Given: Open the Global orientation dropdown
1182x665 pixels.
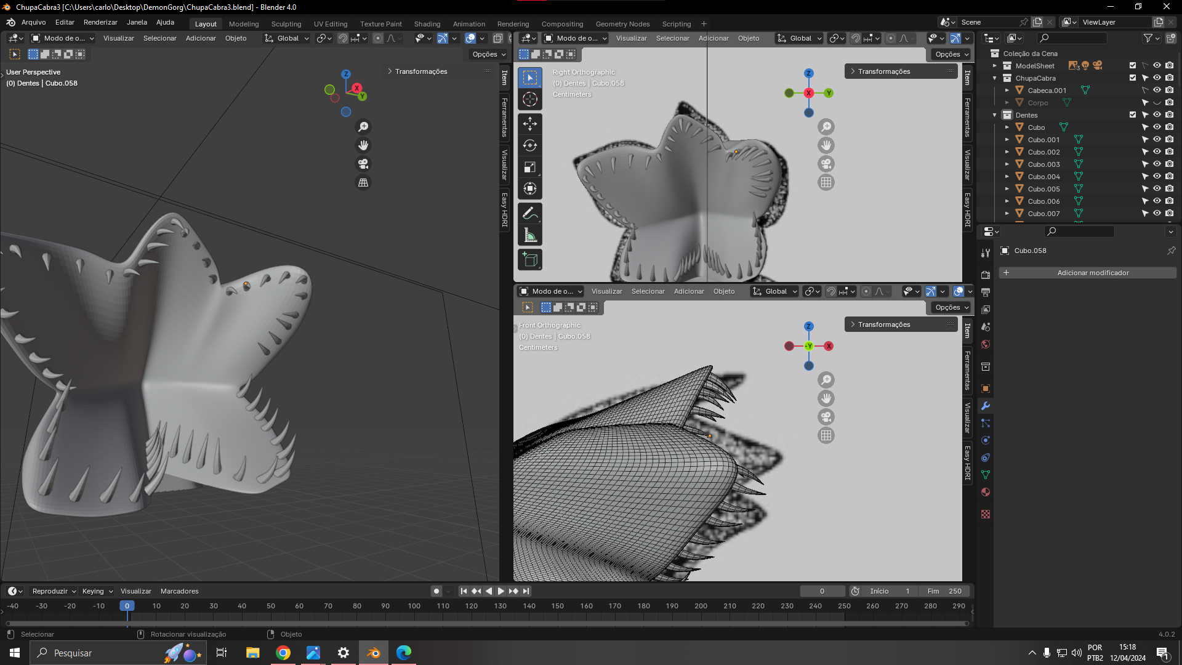Looking at the screenshot, I should (x=287, y=38).
